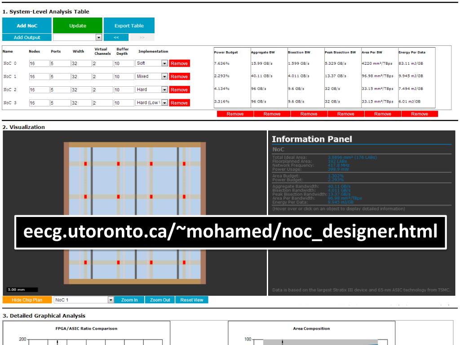The image size is (460, 345).
Task: Click the Zoom In button
Action: [129, 300]
